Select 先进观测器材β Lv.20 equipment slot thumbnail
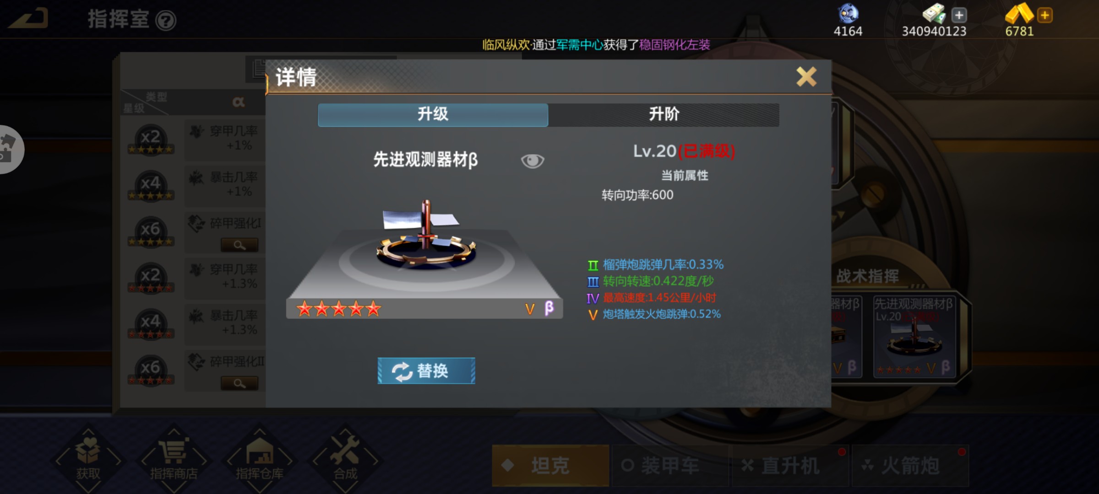Screen dimensions: 1099x494 (x=914, y=336)
